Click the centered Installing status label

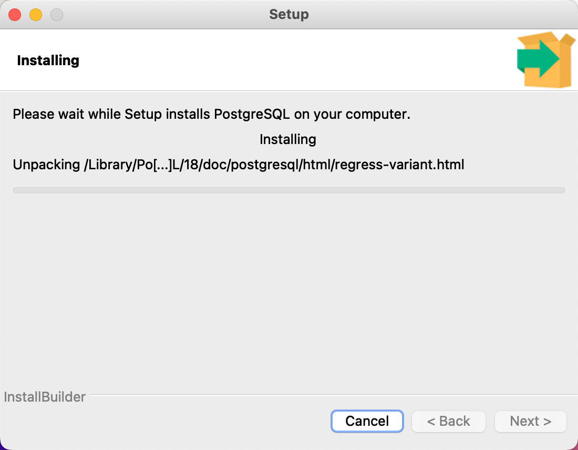pos(288,139)
